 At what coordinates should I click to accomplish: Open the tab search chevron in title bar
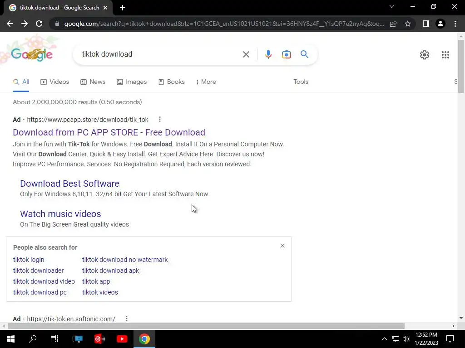[x=392, y=6]
